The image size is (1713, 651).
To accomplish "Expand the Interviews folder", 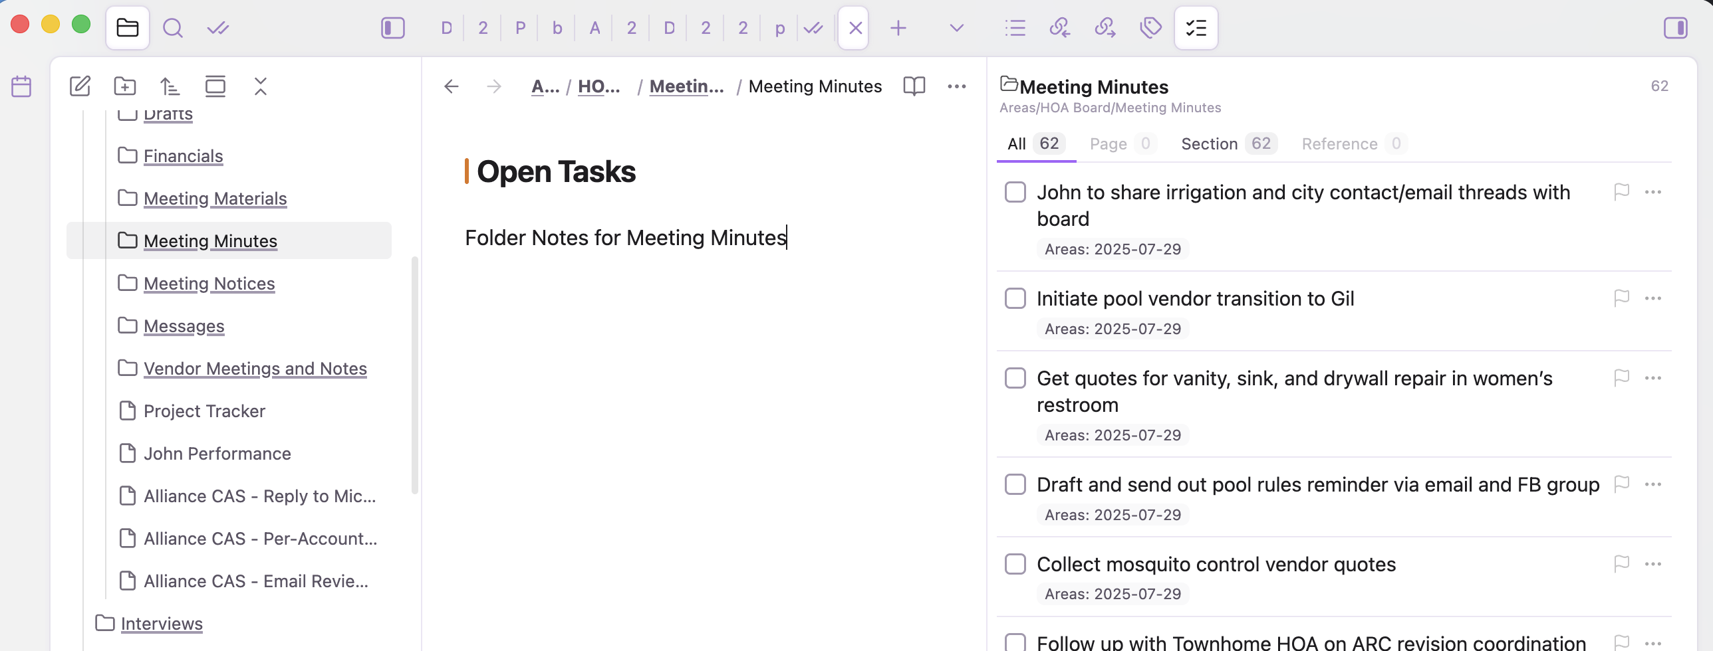I will (162, 624).
